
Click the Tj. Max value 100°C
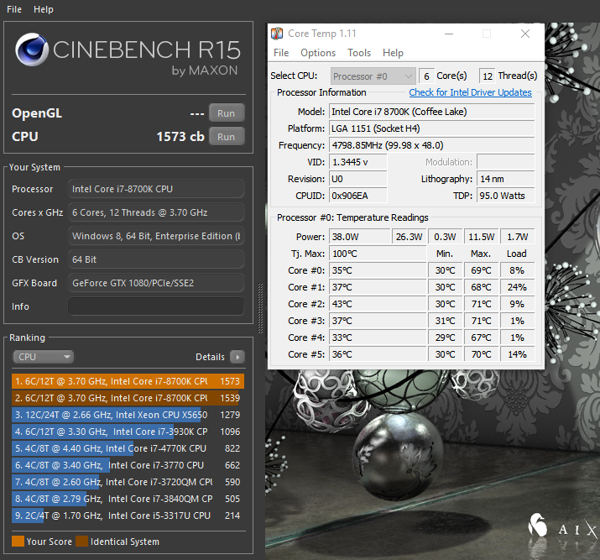click(x=378, y=254)
